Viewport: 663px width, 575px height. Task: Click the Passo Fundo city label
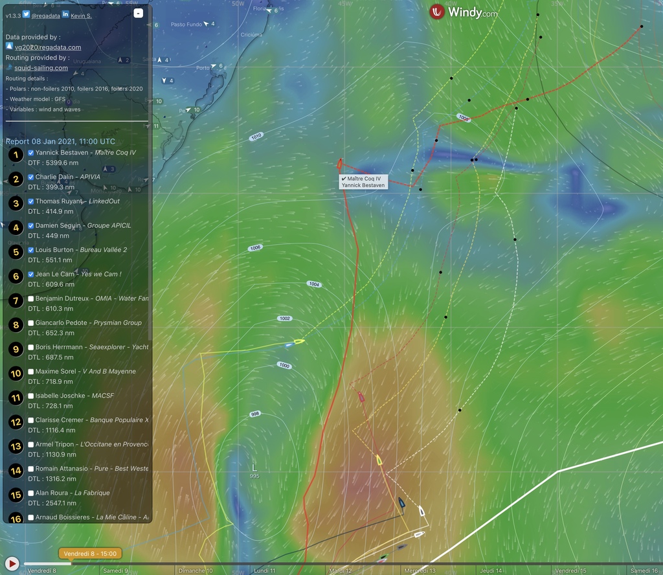[x=186, y=24]
